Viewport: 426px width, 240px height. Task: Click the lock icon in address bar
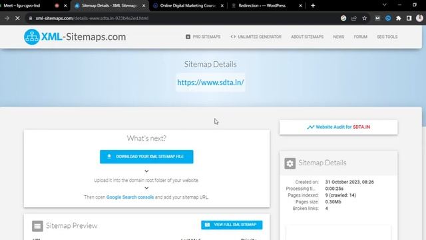(31, 18)
